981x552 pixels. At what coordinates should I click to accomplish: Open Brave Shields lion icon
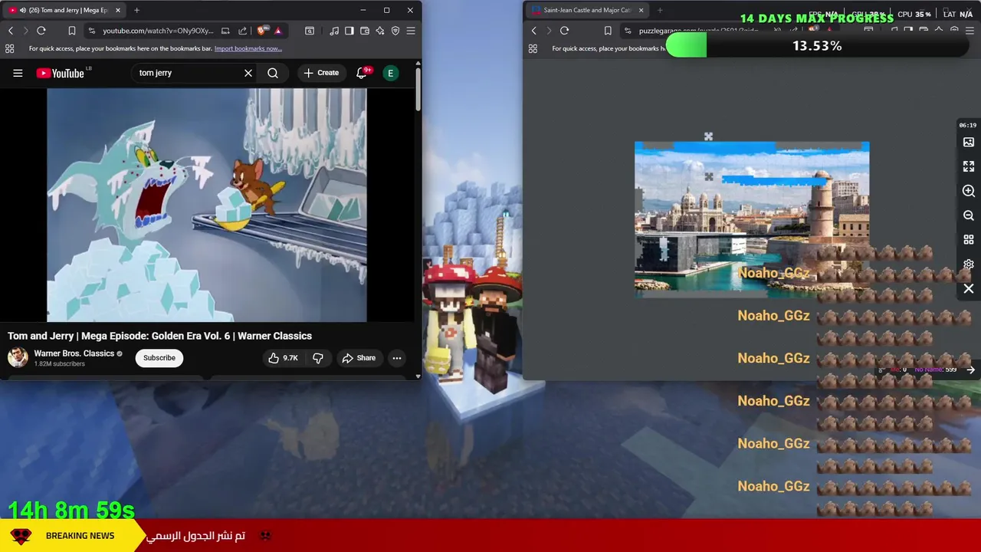pos(263,31)
